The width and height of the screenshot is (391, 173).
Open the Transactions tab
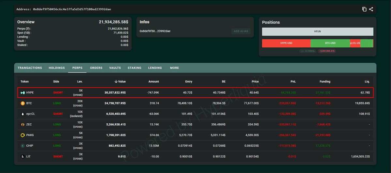[30, 68]
